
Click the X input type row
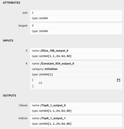pos(76,56)
